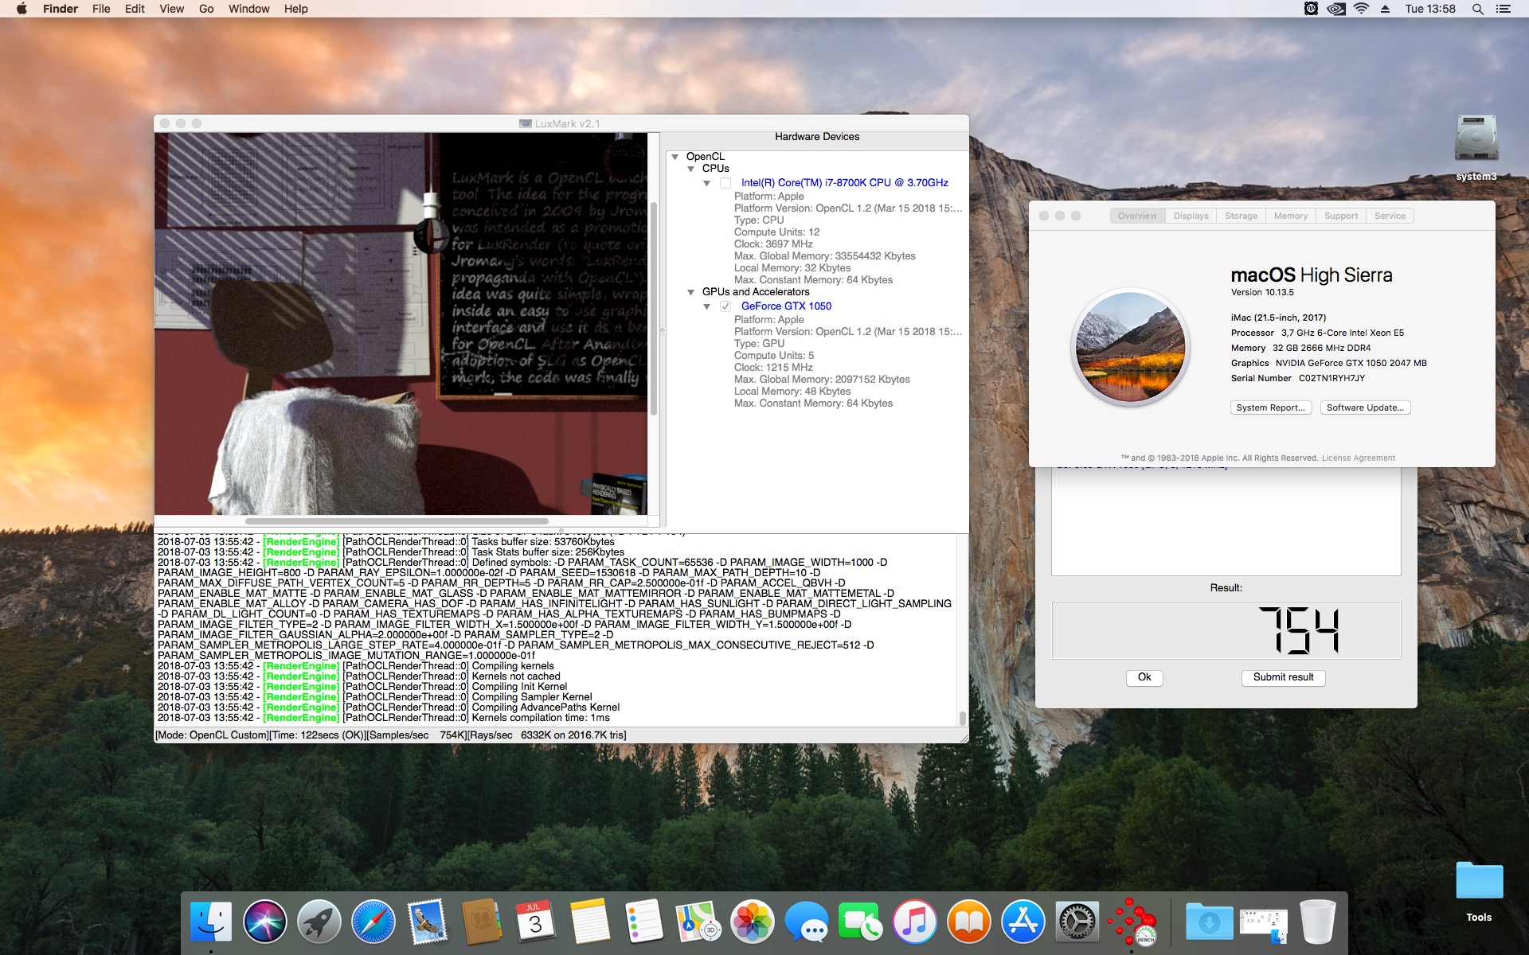Open iTunes music icon
This screenshot has height=955, width=1529.
915,923
